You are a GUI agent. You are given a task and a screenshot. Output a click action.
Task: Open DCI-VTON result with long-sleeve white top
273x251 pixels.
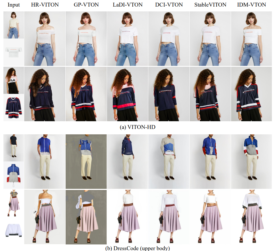point(169,217)
